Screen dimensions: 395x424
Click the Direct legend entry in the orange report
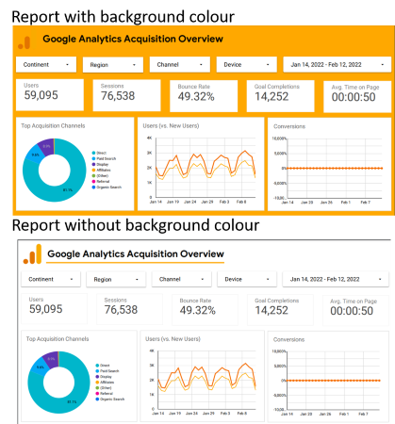(99, 153)
